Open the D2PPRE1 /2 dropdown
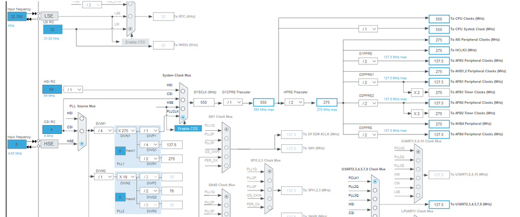520x217 pixels. [x=368, y=82]
